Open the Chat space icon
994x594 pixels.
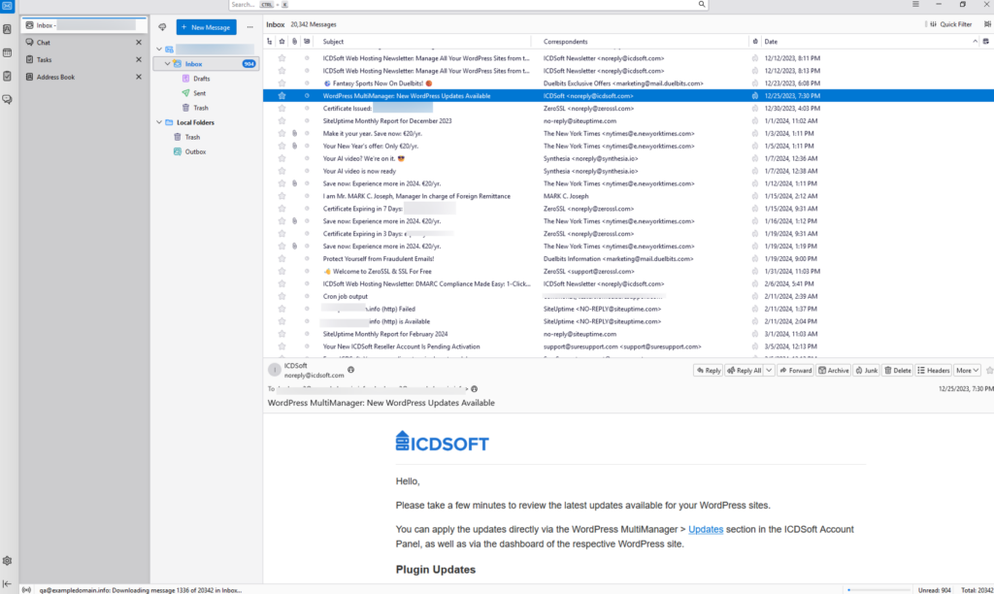[x=7, y=100]
